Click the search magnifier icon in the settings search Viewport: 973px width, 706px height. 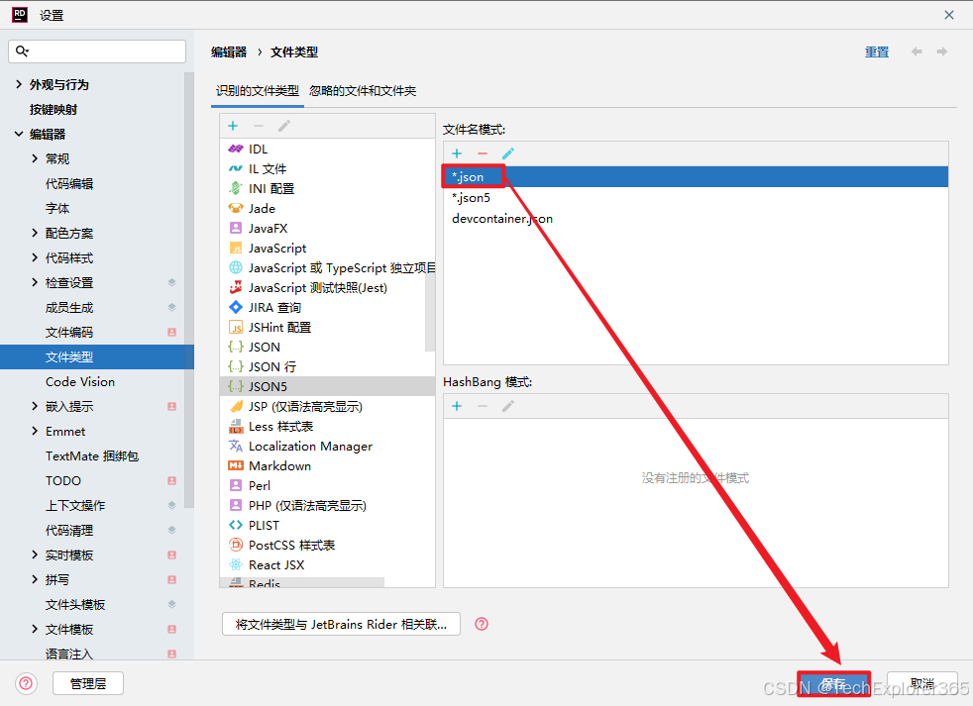[x=23, y=50]
